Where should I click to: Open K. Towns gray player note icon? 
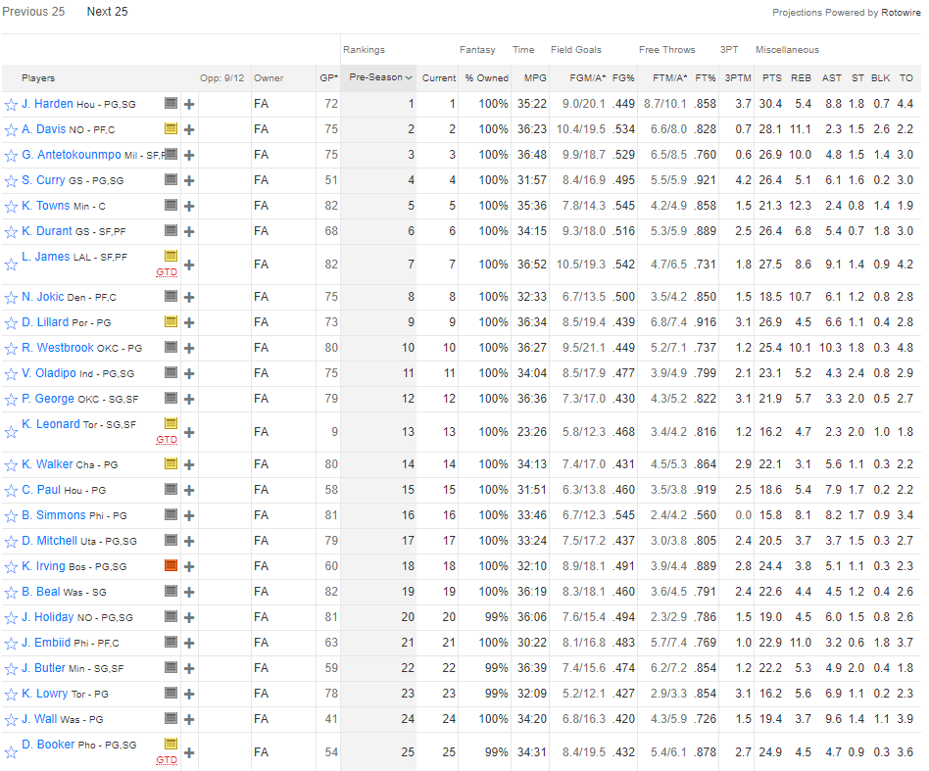coord(171,206)
